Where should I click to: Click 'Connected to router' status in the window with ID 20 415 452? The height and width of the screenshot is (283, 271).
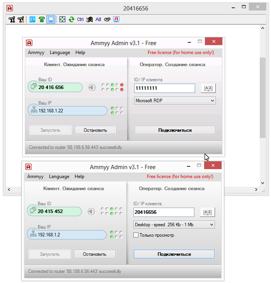point(75,271)
